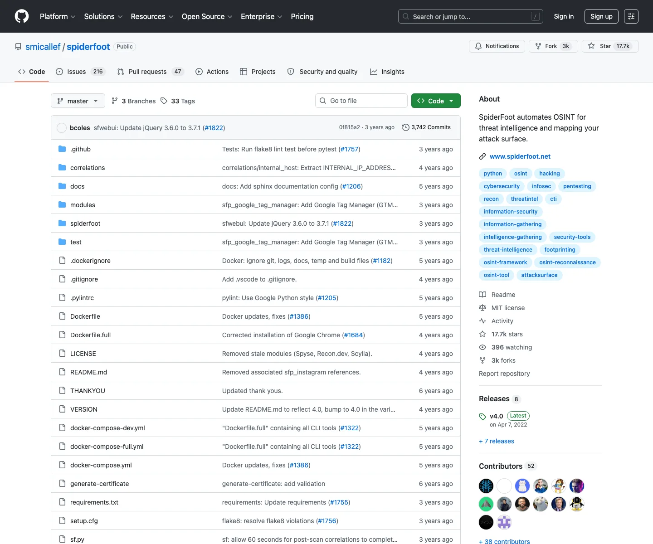The height and width of the screenshot is (544, 653).
Task: Click the Go to file search field
Action: 361,101
